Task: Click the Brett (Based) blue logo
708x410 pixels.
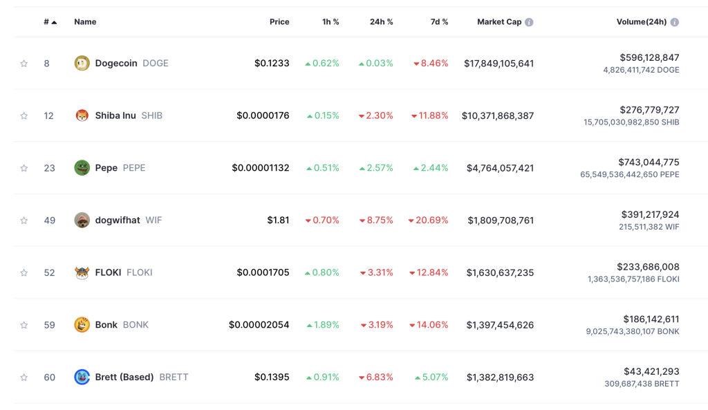Action: pos(82,377)
